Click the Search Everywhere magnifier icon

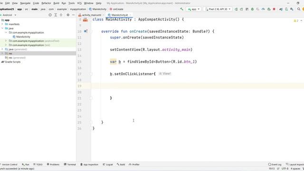point(299,9)
